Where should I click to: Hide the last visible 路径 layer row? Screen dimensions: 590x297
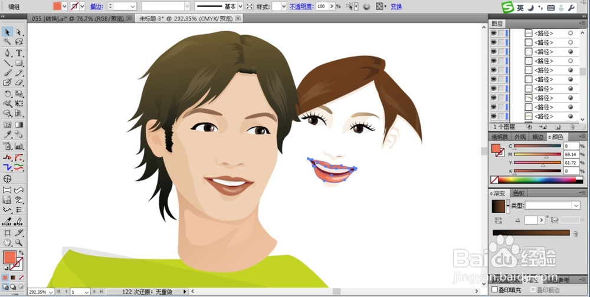[x=493, y=116]
